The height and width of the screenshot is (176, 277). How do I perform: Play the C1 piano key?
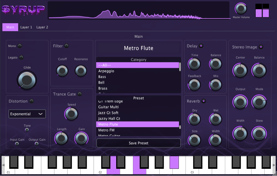click(x=8, y=171)
